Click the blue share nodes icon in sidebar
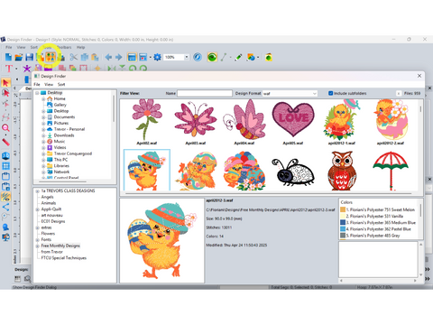433x325 pixels. pyautogui.click(x=5, y=207)
